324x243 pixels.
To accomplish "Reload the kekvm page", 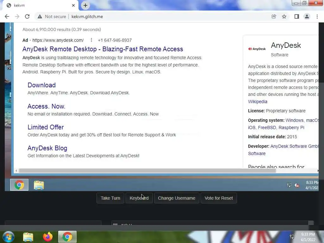I will coord(27,16).
